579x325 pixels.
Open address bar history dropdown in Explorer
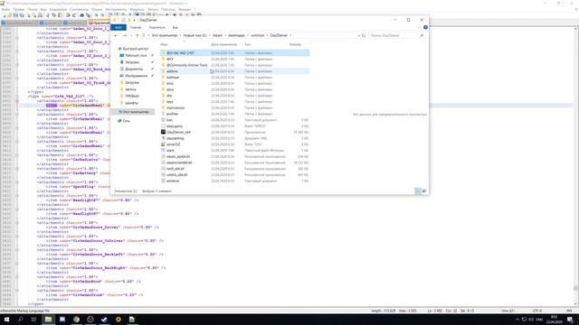pyautogui.click(x=358, y=35)
